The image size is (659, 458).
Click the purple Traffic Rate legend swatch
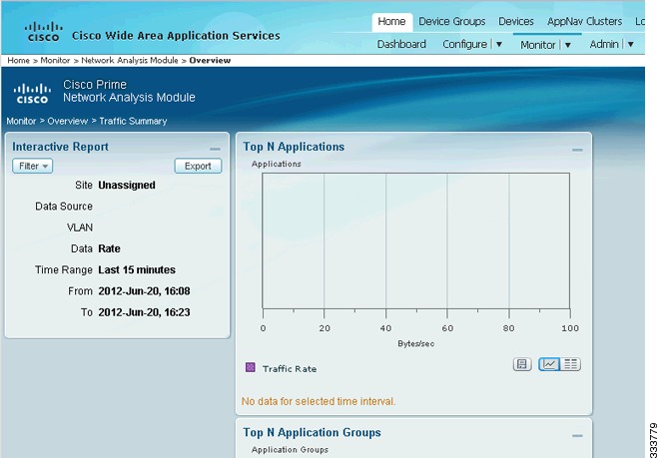[x=250, y=367]
